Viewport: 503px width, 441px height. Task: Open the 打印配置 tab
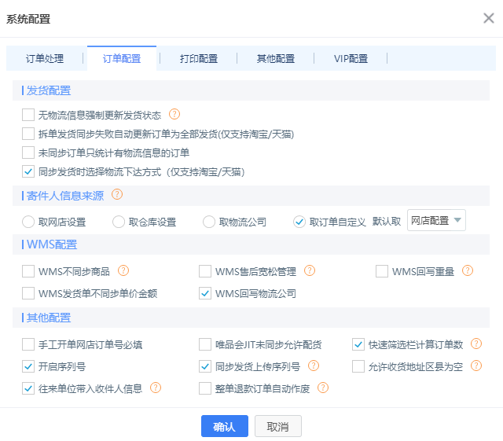[x=199, y=58]
